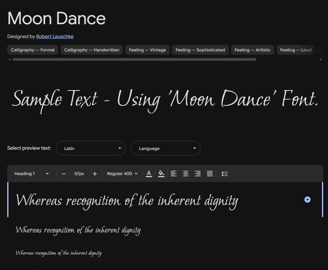Viewport: 328px width, 270px height.
Task: Click the Select preview text label
Action: tap(29, 148)
